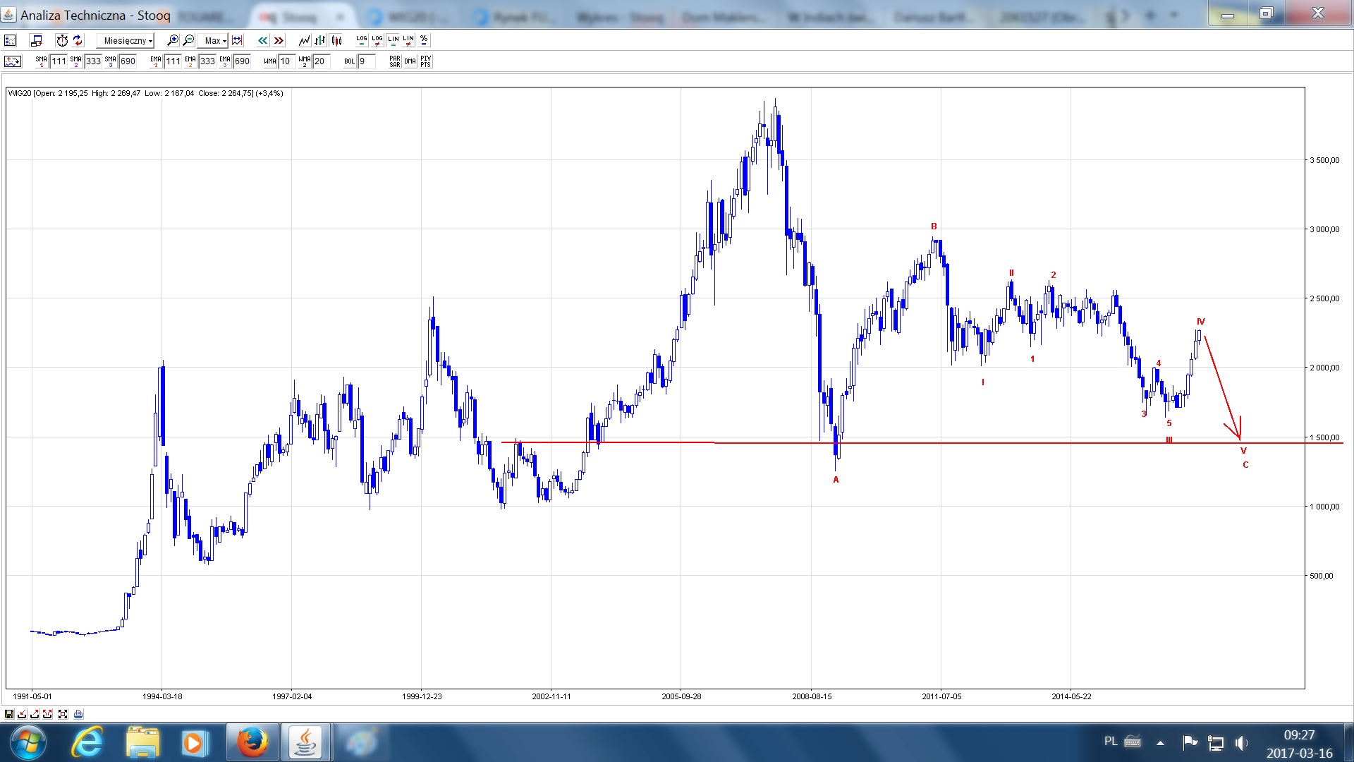The width and height of the screenshot is (1354, 762).
Task: Switch to candlestick chart type
Action: click(x=336, y=41)
